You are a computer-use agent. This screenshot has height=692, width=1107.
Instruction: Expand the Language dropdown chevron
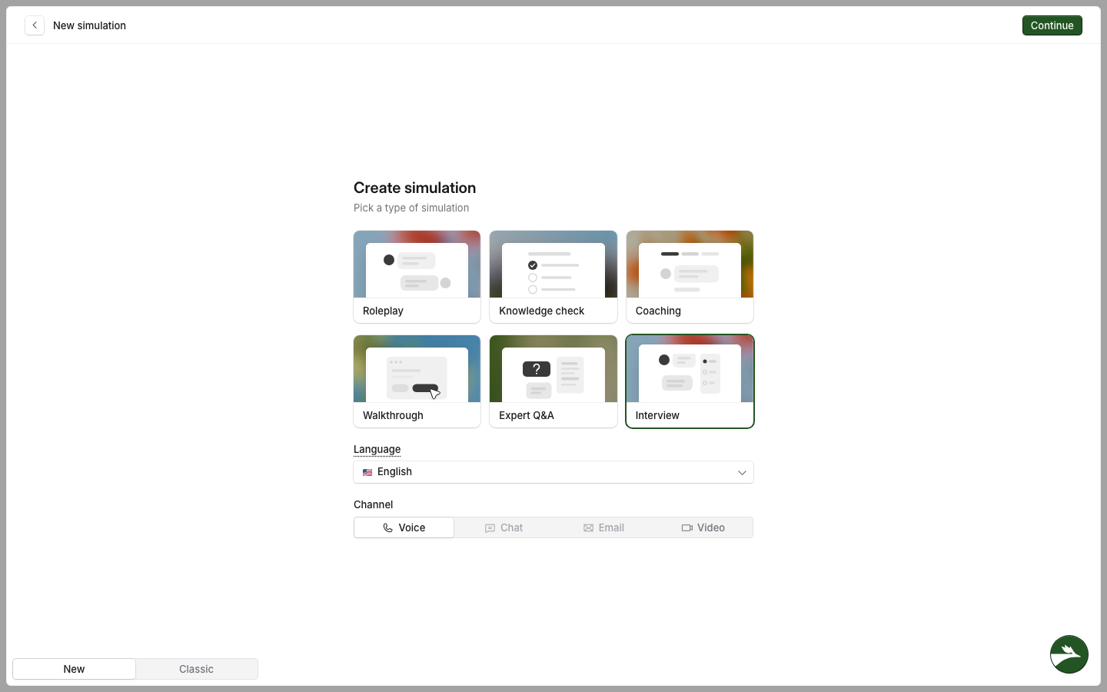pos(742,472)
